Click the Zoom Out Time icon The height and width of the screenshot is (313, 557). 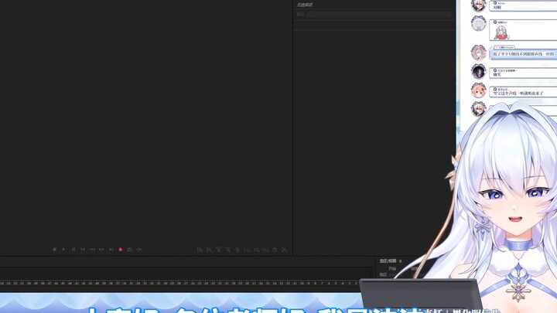click(228, 250)
